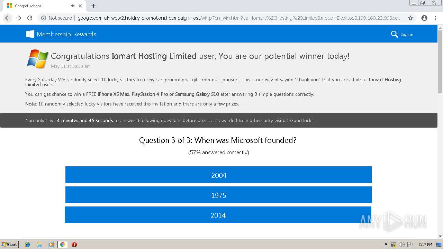Choose the 1975 answer button
The image size is (443, 249).
tap(218, 195)
